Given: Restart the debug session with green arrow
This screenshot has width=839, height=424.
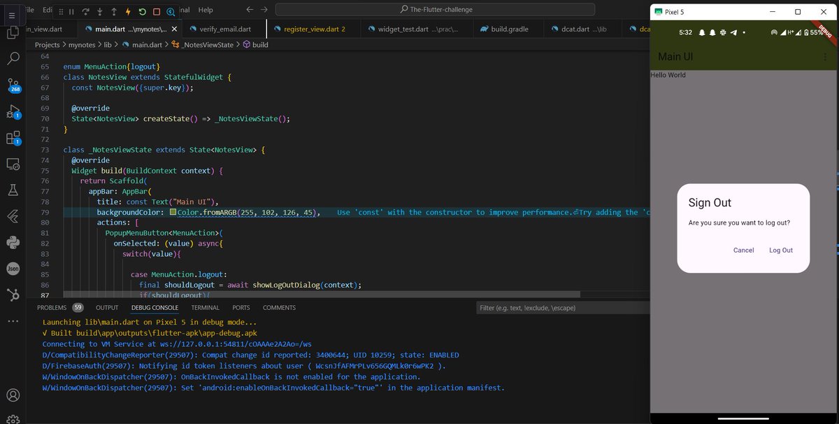Looking at the screenshot, I should tap(143, 12).
